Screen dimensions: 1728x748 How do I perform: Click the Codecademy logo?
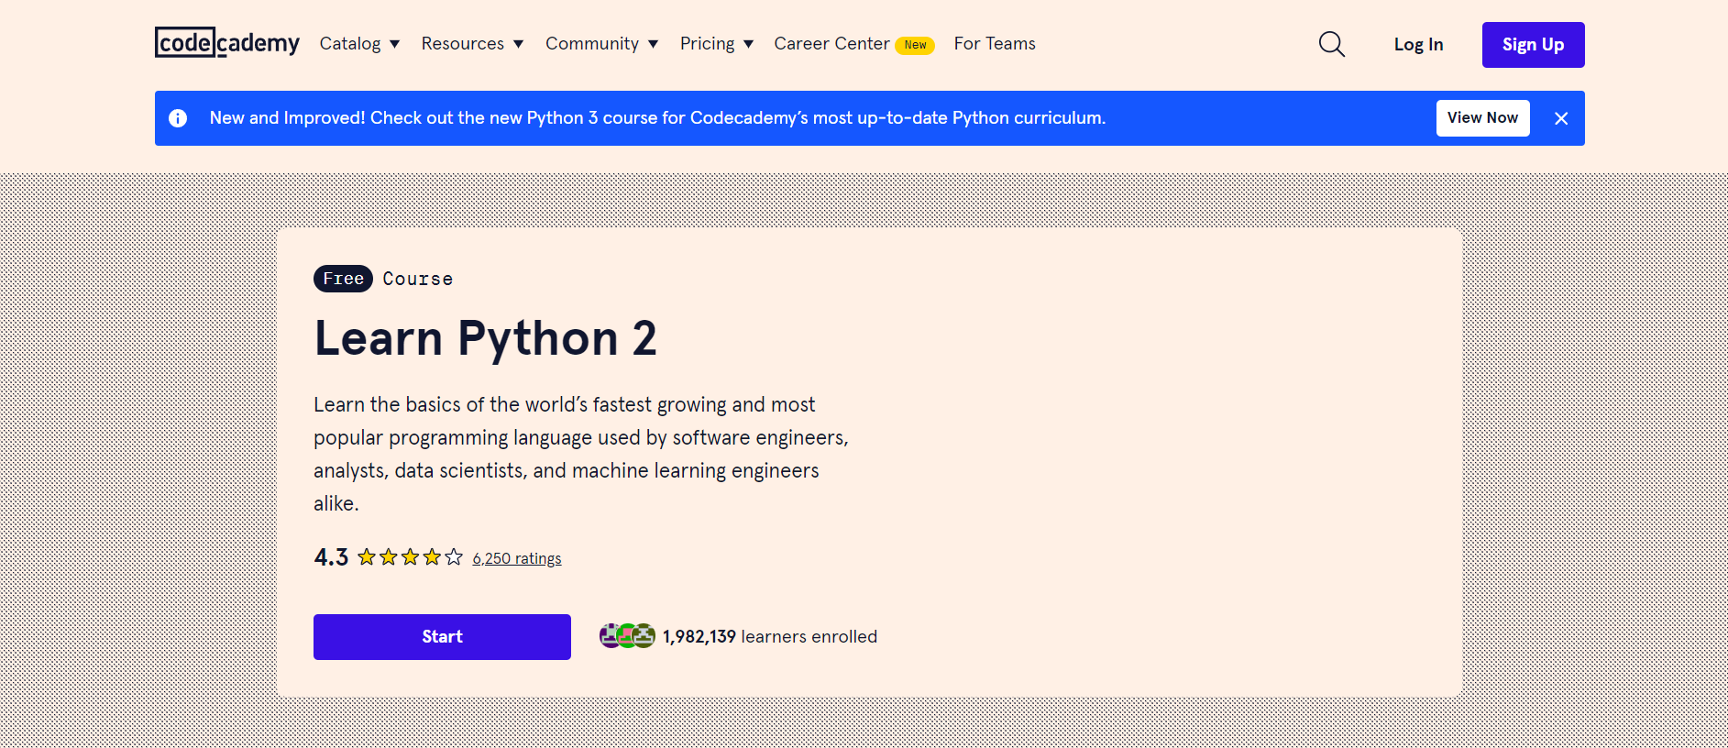227,43
